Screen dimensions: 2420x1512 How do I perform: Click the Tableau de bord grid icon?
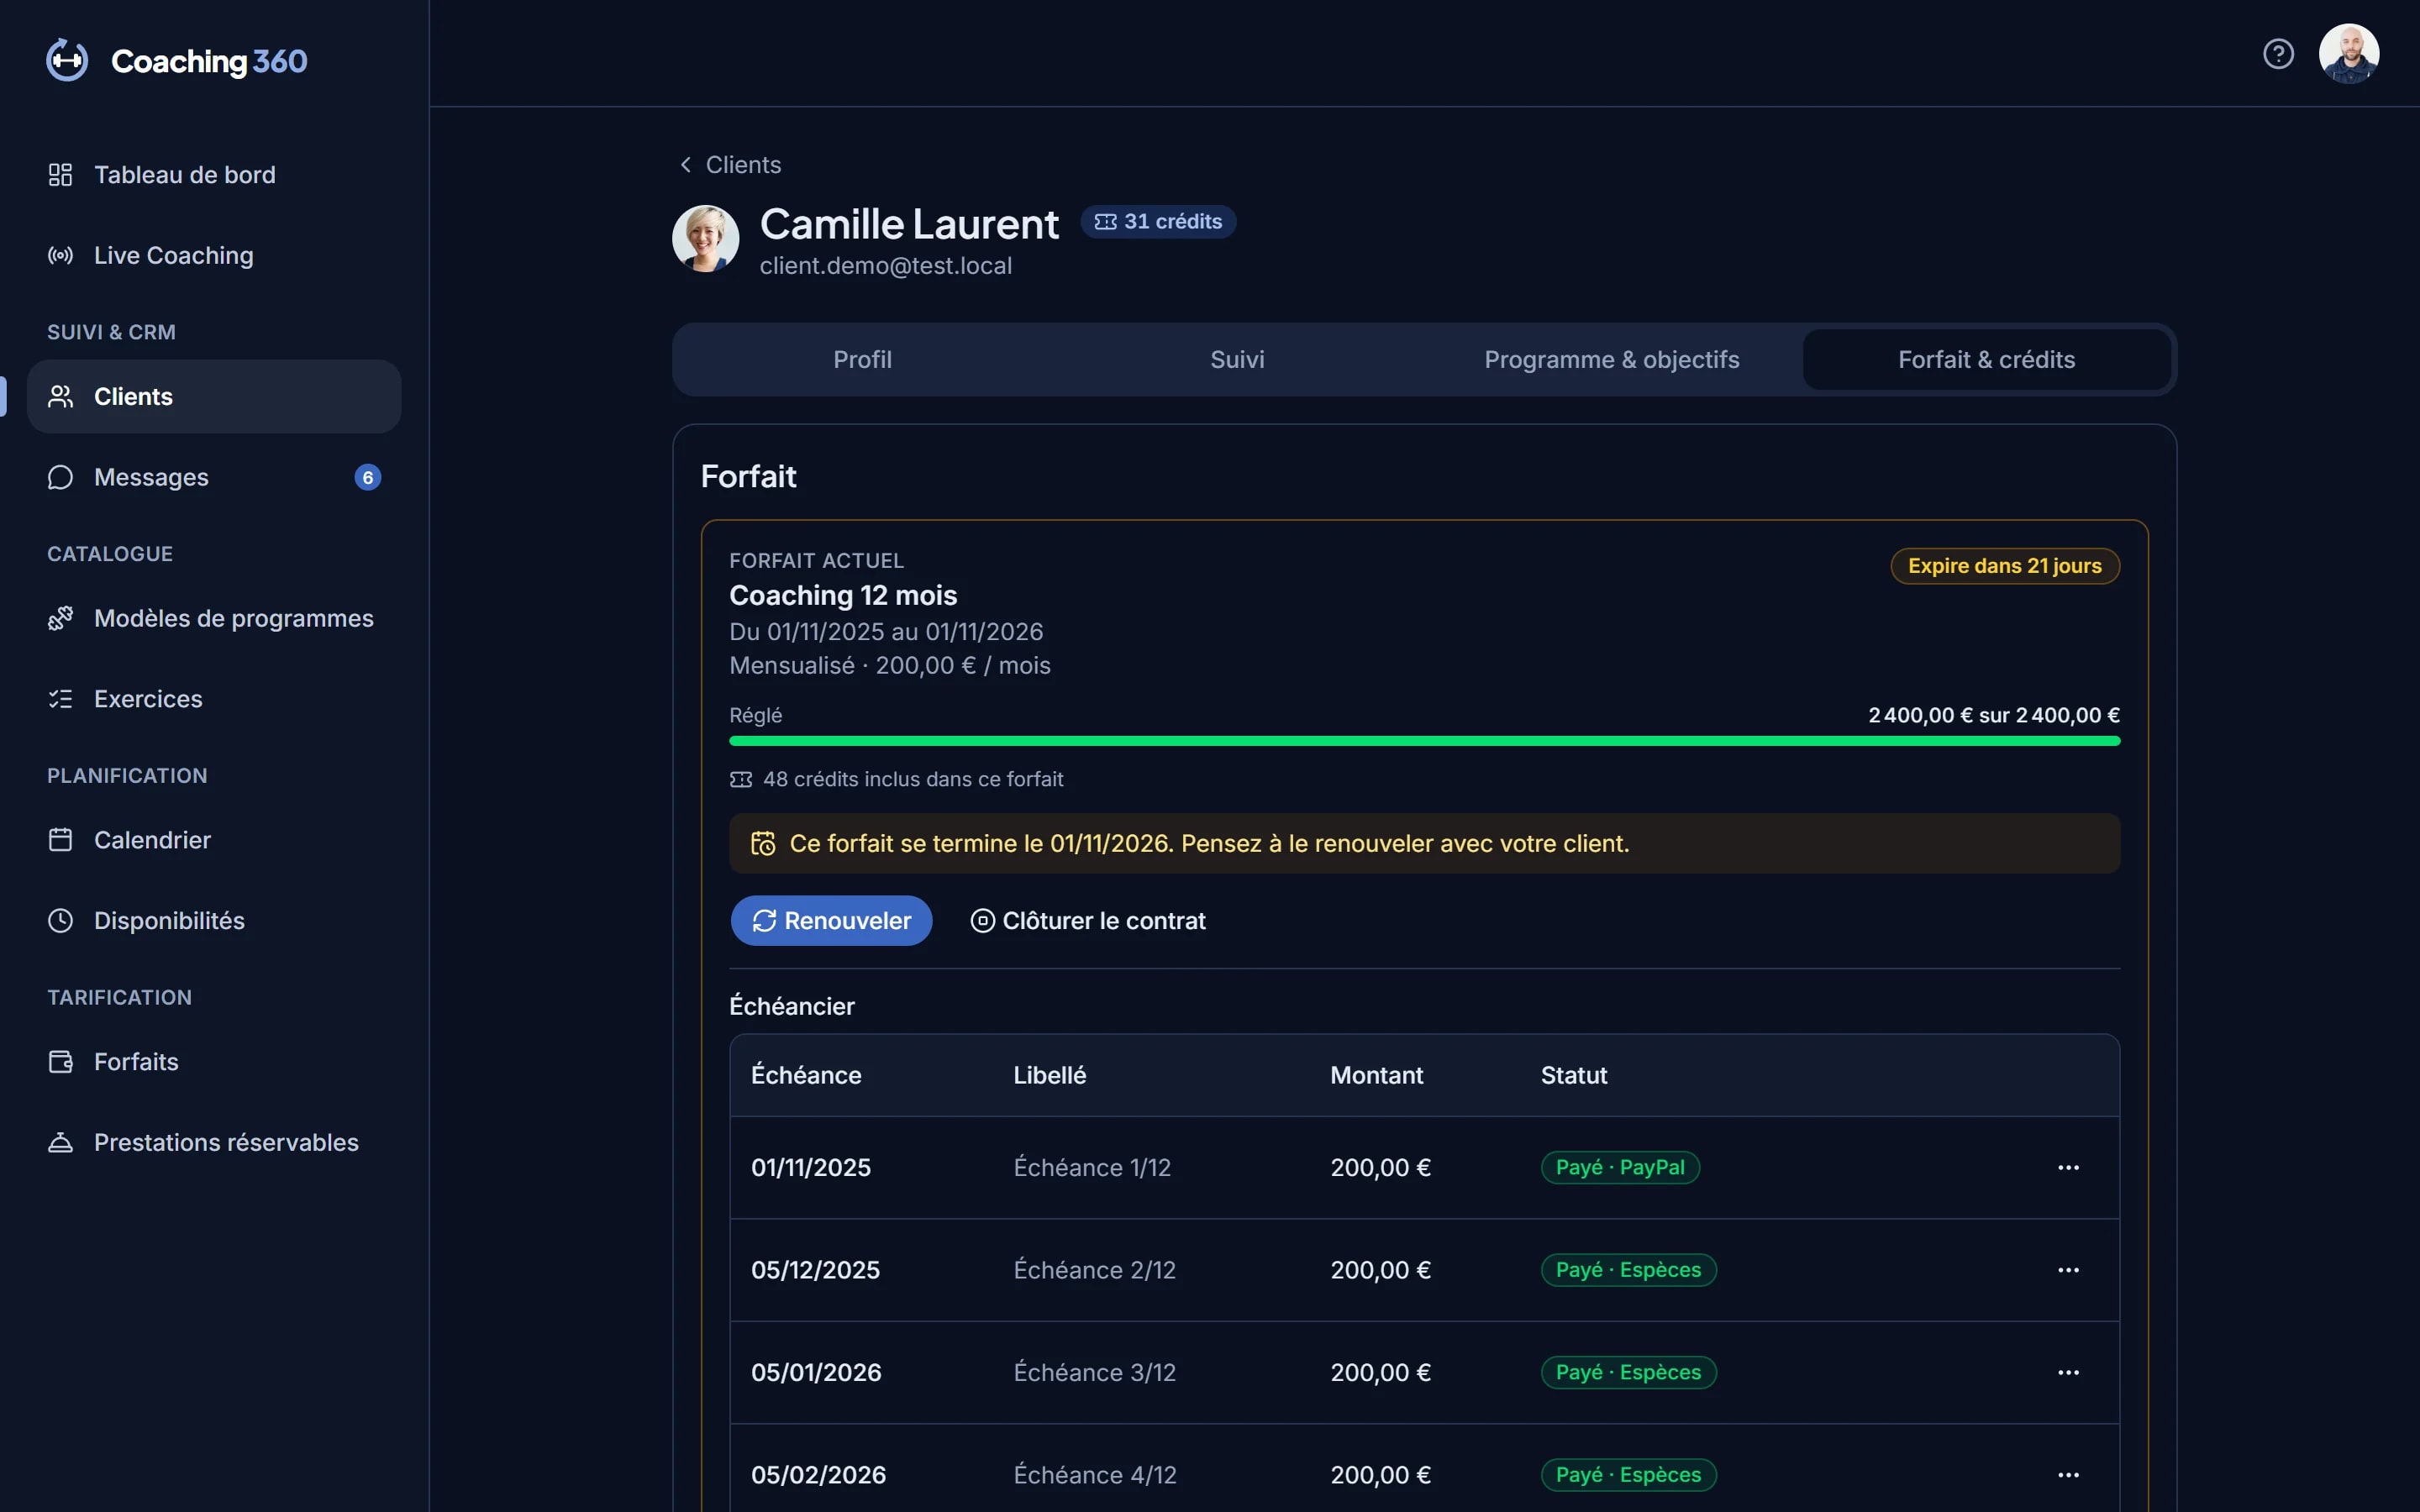click(60, 175)
